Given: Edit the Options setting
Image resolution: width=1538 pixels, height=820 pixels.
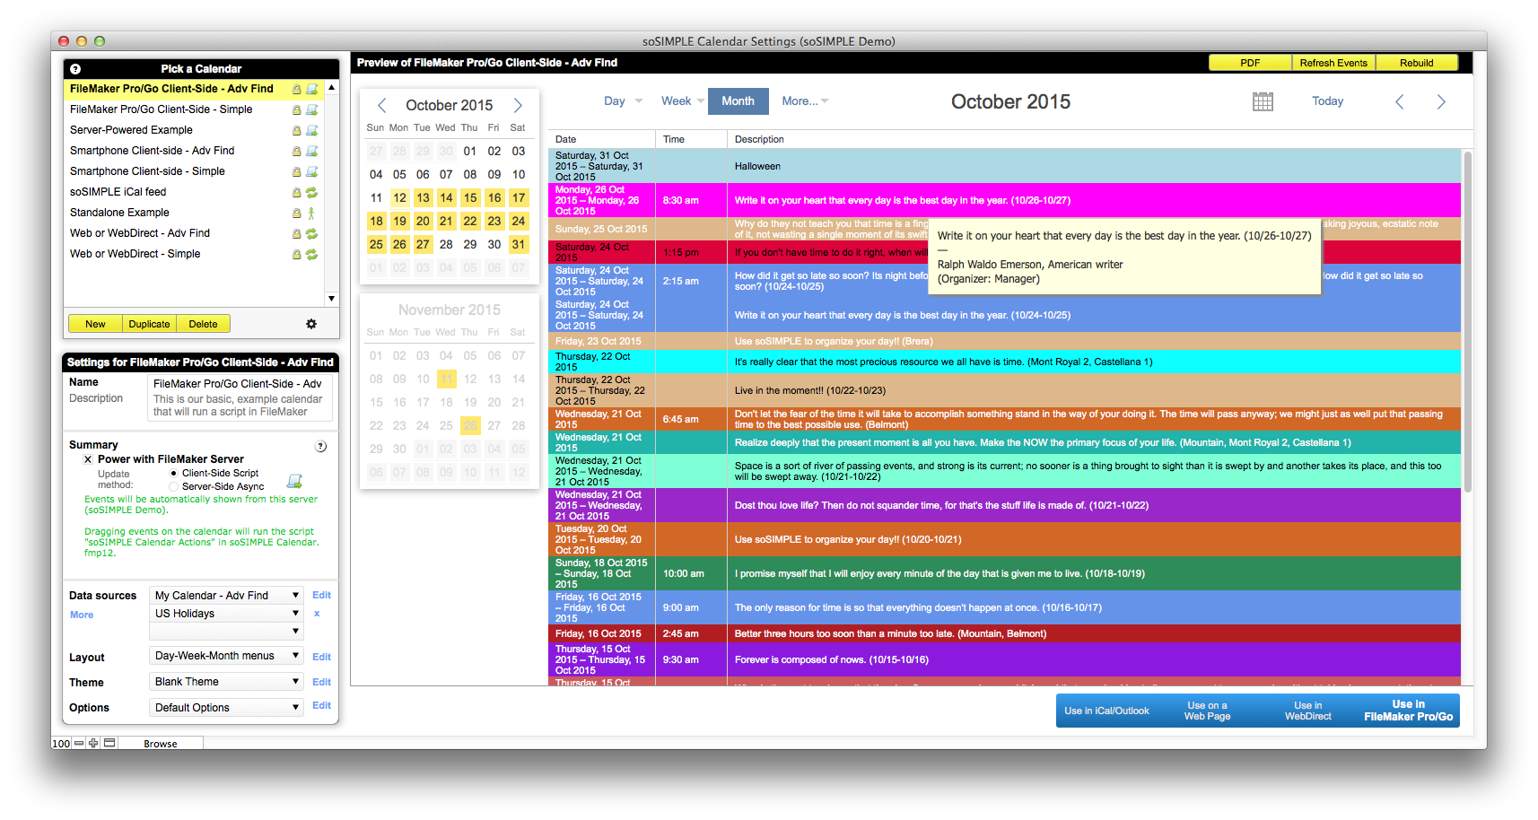Looking at the screenshot, I should coord(321,705).
